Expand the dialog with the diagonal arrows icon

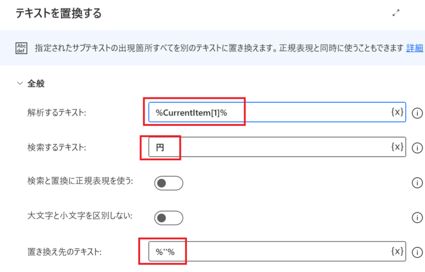[396, 12]
